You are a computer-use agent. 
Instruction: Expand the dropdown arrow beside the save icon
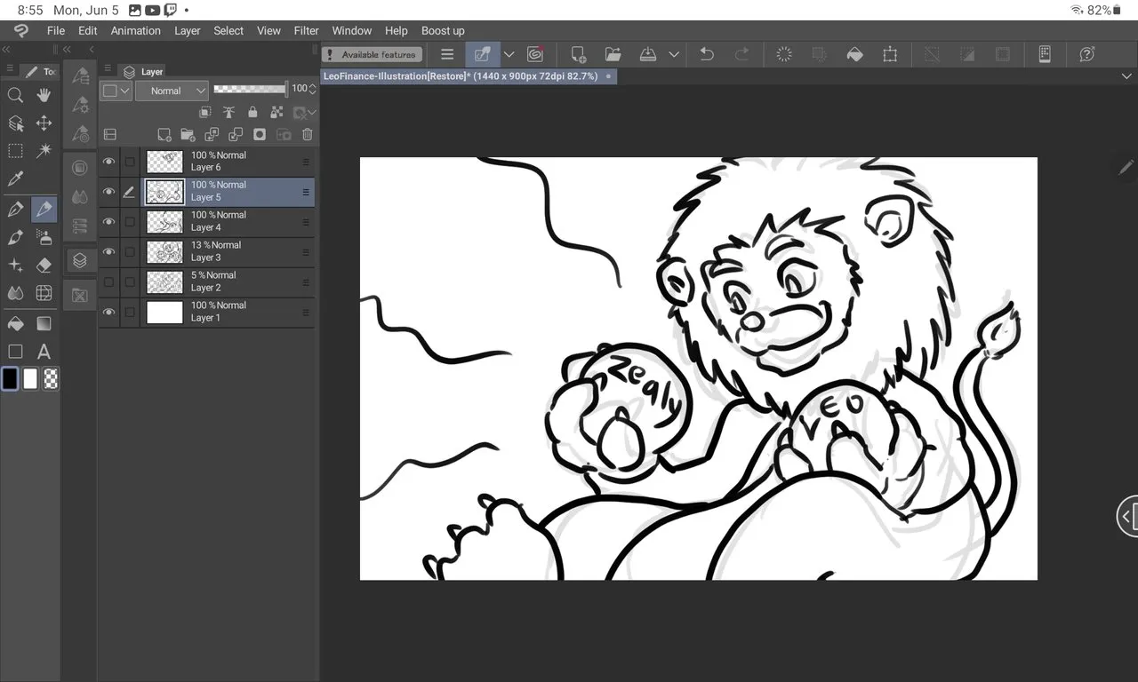click(674, 54)
